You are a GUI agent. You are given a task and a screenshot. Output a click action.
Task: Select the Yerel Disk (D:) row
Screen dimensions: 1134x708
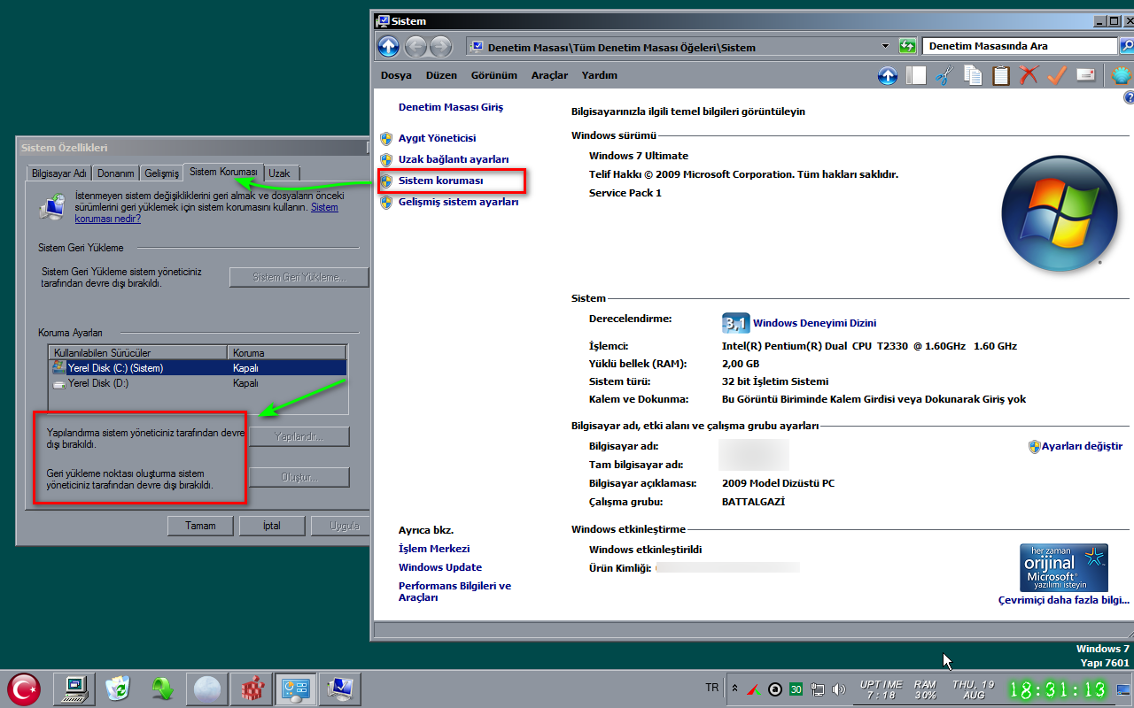(x=198, y=383)
